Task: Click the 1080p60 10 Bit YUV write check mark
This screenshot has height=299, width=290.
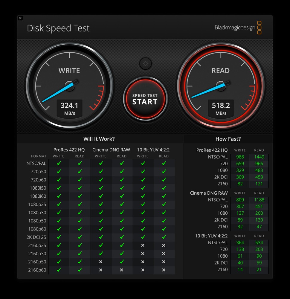Action: [143, 229]
